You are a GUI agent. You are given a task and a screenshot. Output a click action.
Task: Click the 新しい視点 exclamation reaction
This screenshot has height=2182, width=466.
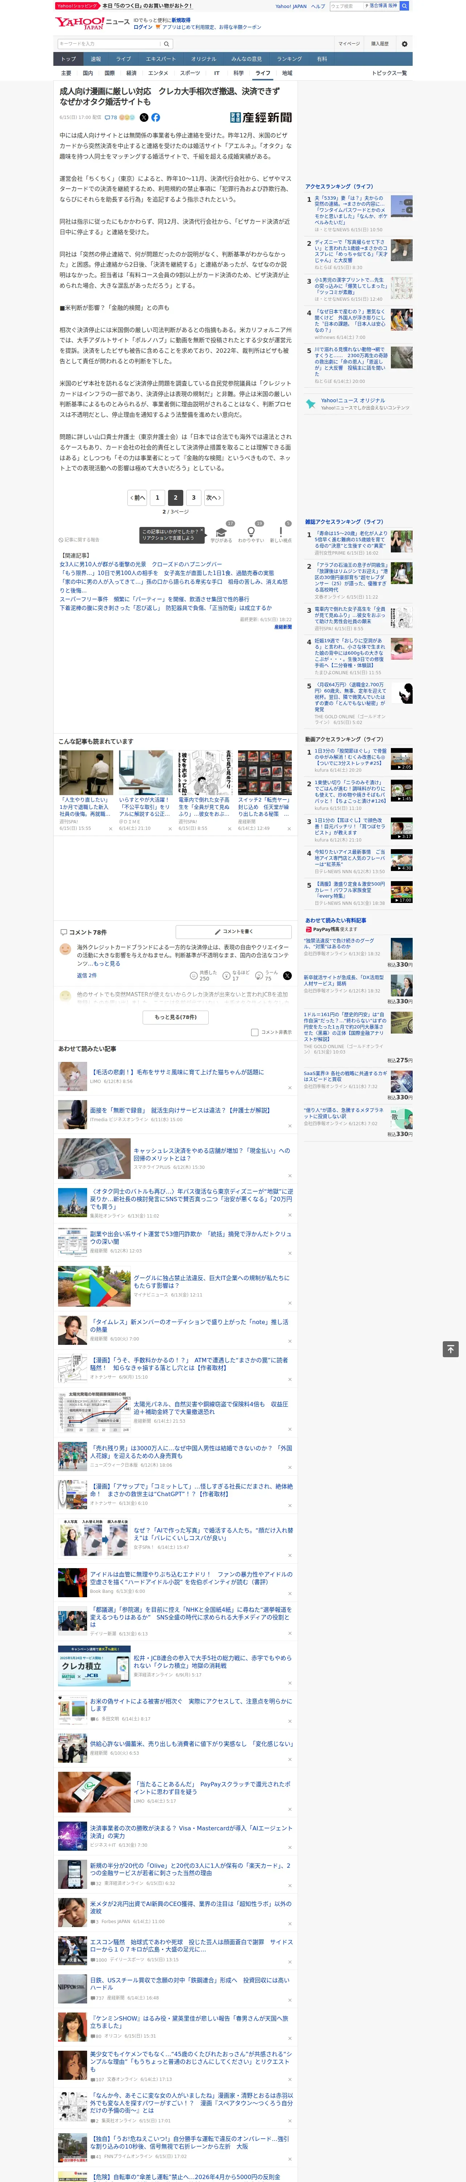[x=281, y=533]
